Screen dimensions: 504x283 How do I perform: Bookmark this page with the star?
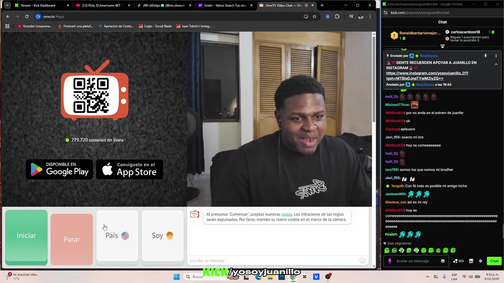coord(314,17)
